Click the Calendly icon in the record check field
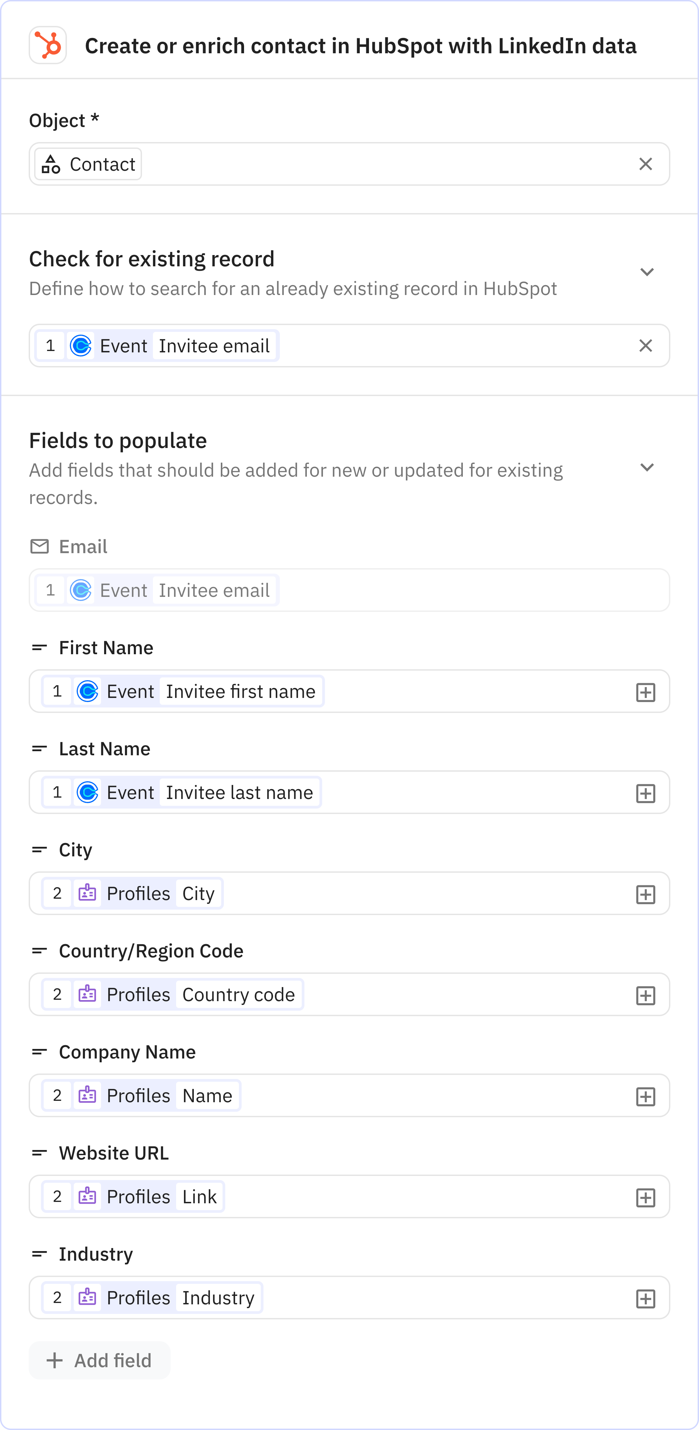699x1430 pixels. (81, 346)
